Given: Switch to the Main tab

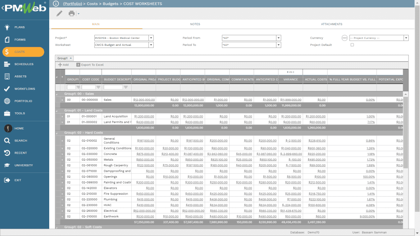Looking at the screenshot, I should tap(96, 24).
